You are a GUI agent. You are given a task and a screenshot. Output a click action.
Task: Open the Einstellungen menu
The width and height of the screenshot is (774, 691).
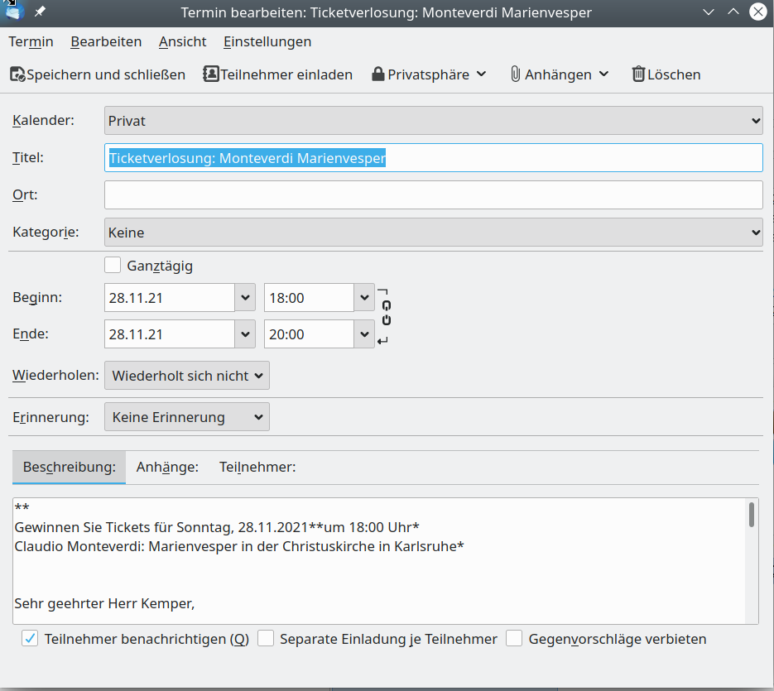[x=267, y=41]
